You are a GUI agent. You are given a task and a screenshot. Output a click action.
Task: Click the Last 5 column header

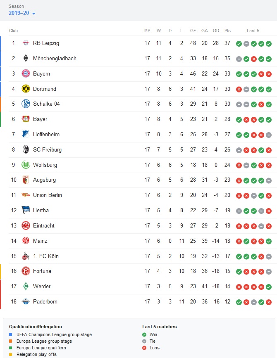pyautogui.click(x=253, y=31)
